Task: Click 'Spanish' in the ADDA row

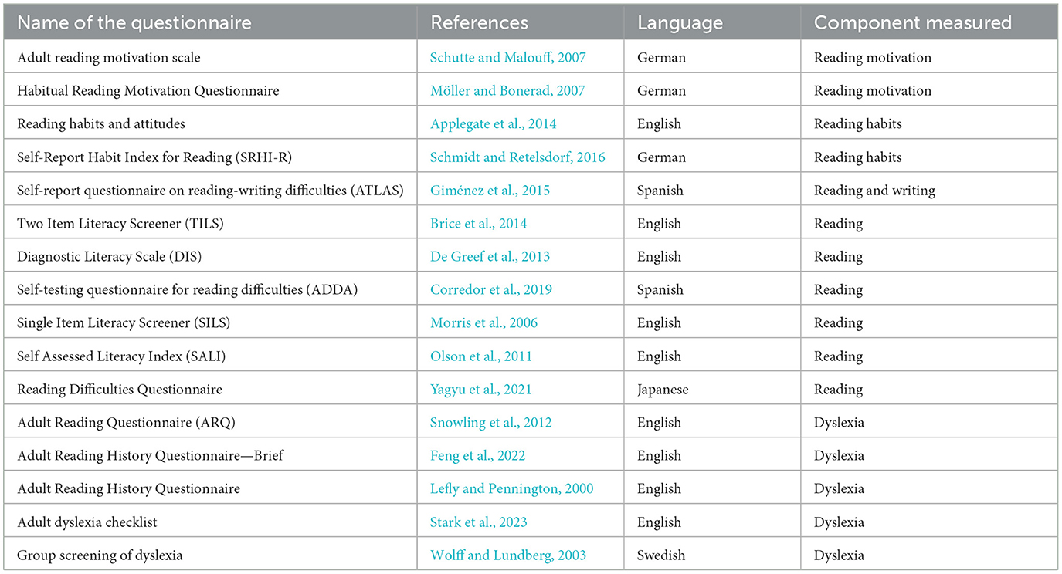Action: pyautogui.click(x=660, y=290)
